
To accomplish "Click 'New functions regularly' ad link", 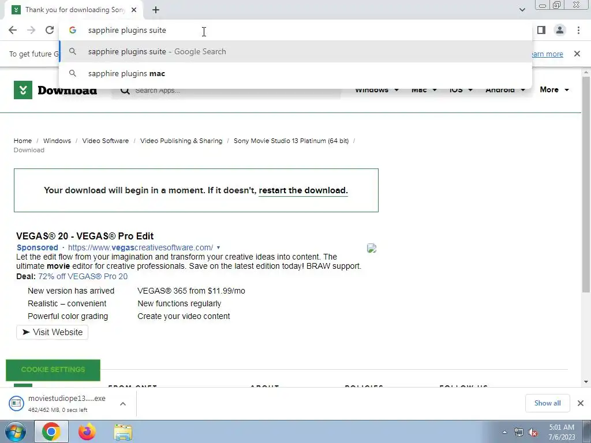I will (179, 303).
